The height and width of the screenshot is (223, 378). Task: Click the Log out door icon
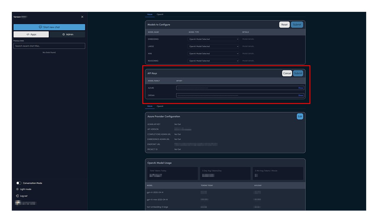[17, 196]
